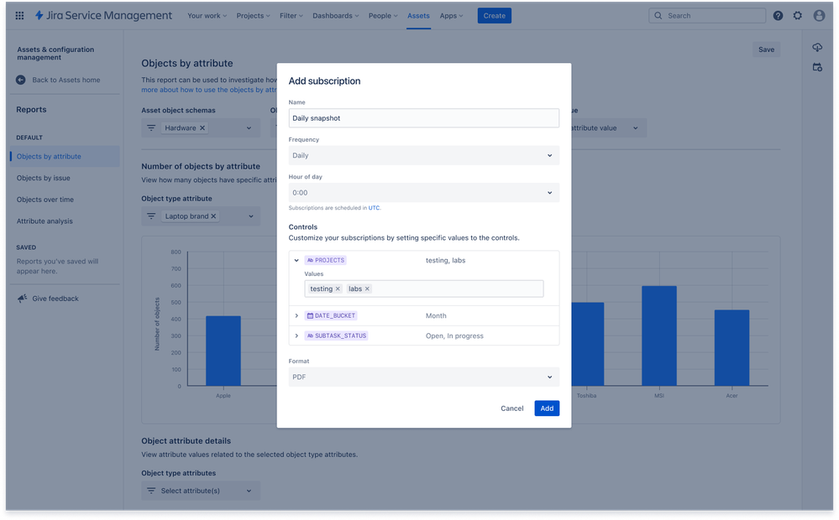Viewport: 839px width, 520px height.
Task: Click Give feedback
Action: point(55,299)
